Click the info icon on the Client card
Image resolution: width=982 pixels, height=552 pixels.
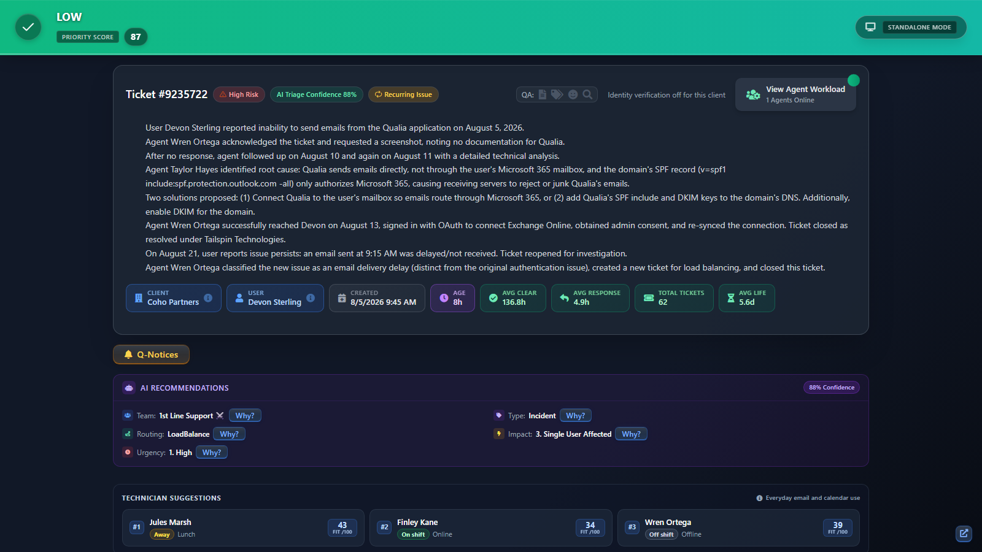(208, 297)
